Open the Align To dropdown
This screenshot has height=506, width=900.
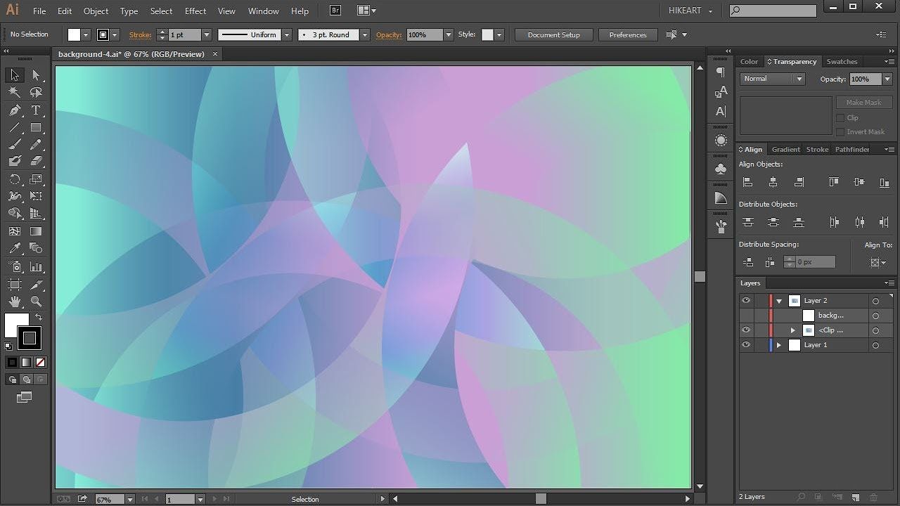click(x=878, y=262)
